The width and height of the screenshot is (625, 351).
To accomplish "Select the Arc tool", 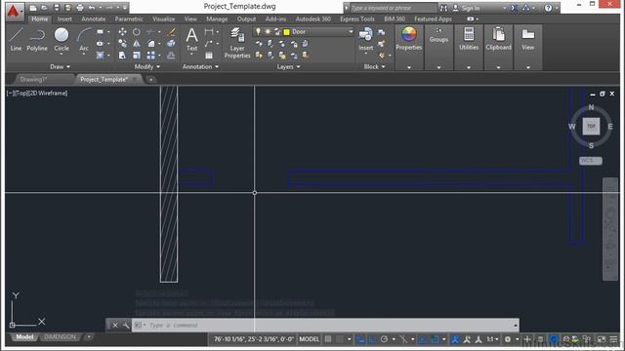I will 84,39.
